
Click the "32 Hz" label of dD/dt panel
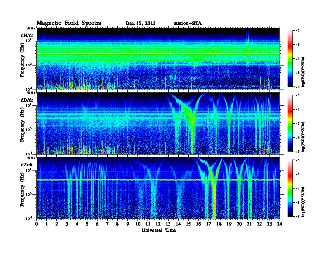(31, 93)
